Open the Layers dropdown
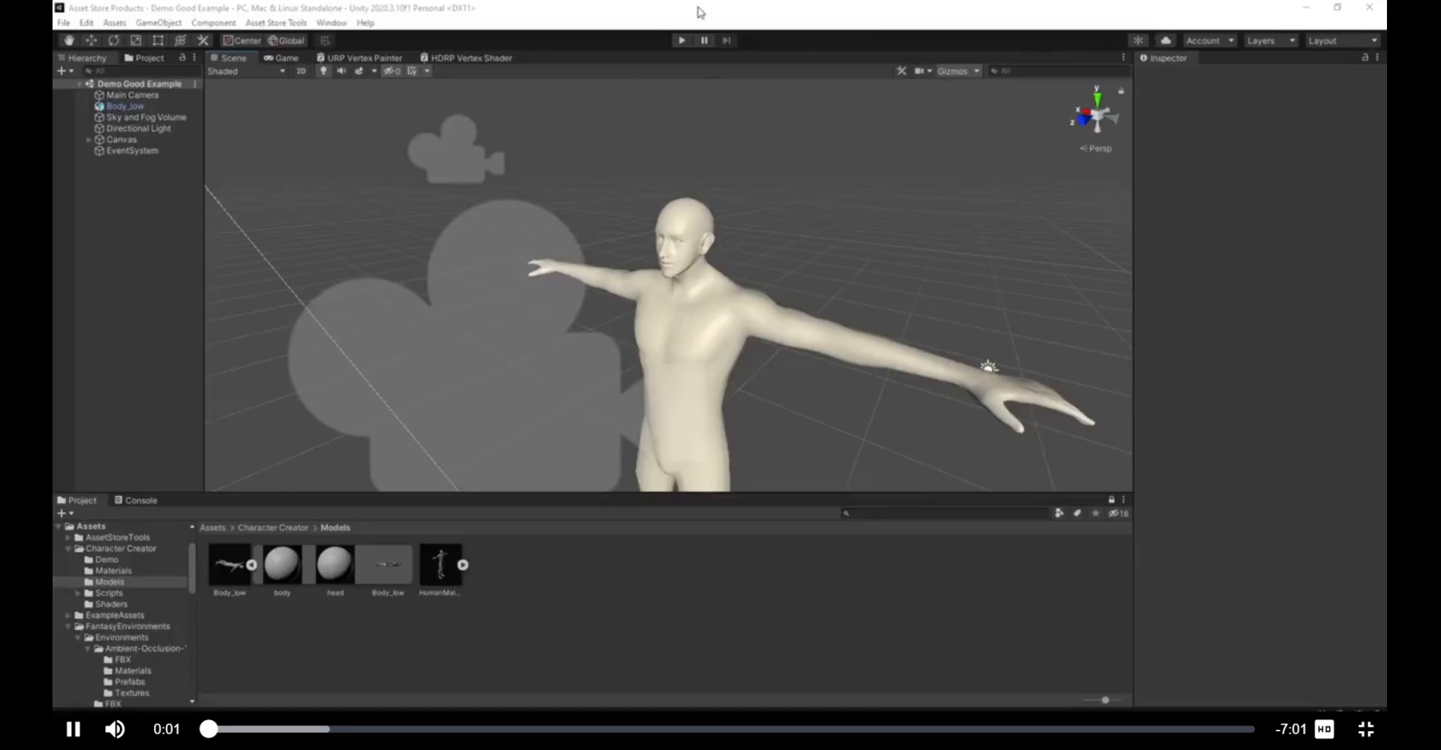The image size is (1441, 750). [1271, 40]
